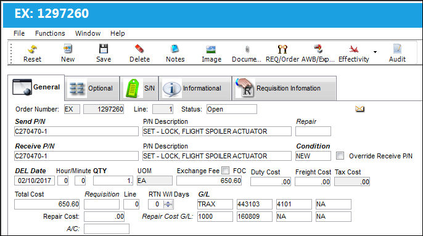The image size is (423, 236).
Task: Click the QTY field
Action: tap(113, 181)
